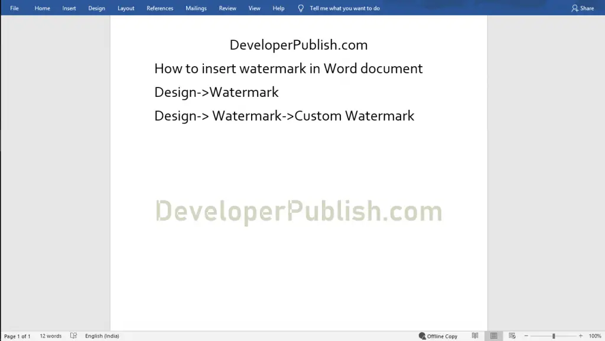Click the line 'How to insert watermark in Word document'

point(288,69)
